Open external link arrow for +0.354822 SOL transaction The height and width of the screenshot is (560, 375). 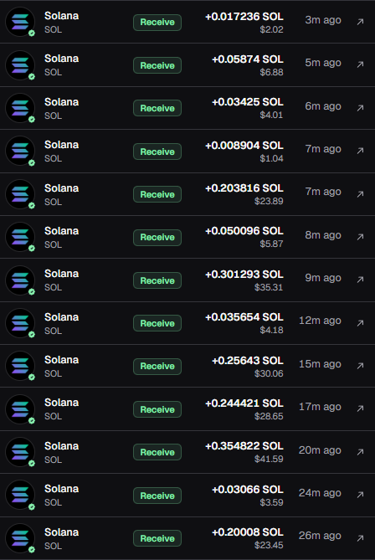pyautogui.click(x=361, y=452)
